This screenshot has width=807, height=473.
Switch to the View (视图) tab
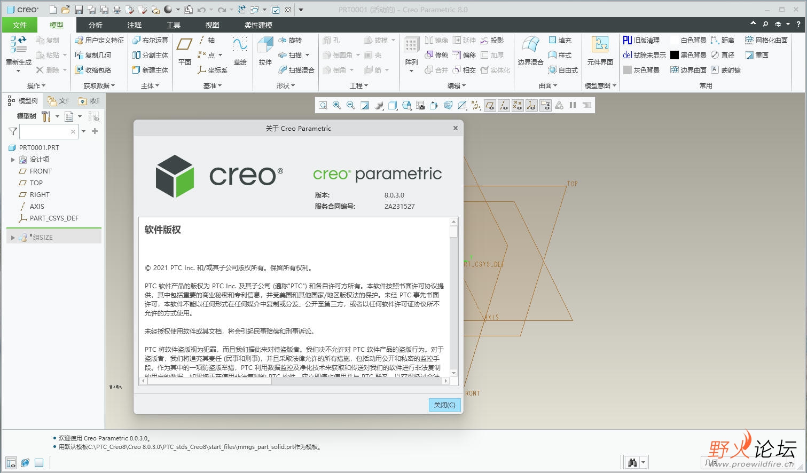point(213,25)
